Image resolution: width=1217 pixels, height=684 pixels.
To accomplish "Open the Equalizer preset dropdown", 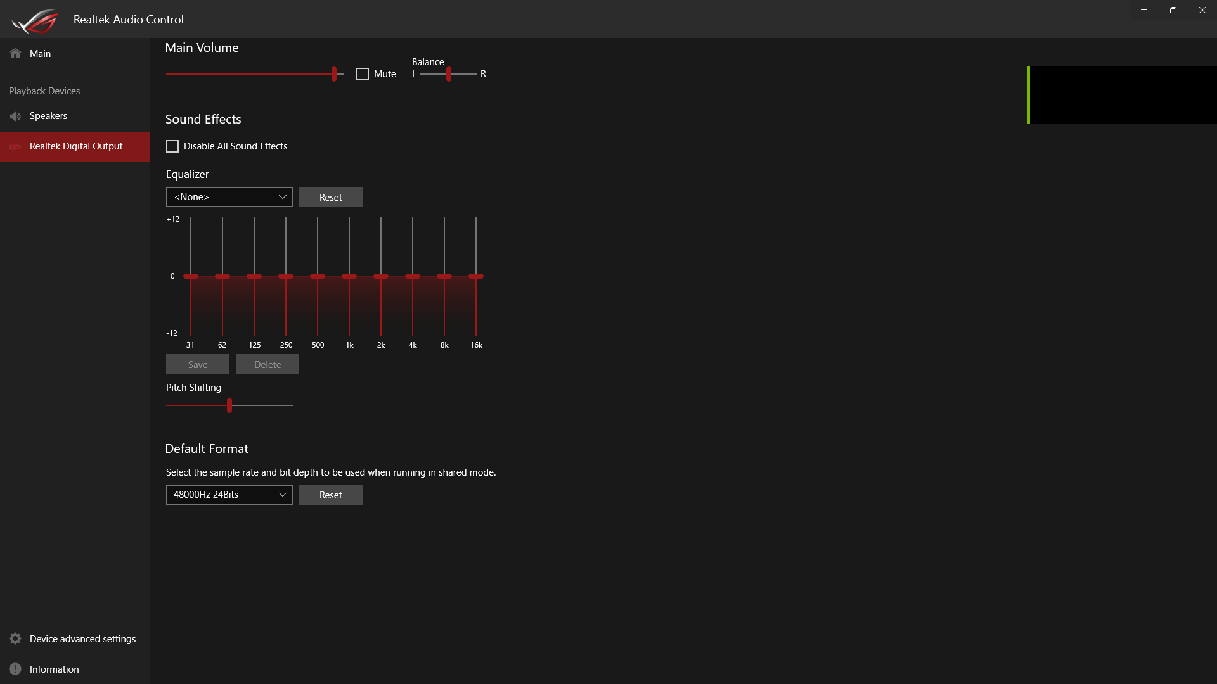I will point(229,197).
